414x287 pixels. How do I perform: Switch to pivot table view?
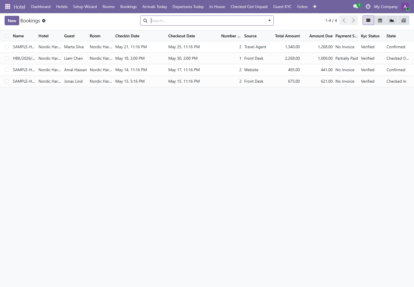click(x=404, y=20)
